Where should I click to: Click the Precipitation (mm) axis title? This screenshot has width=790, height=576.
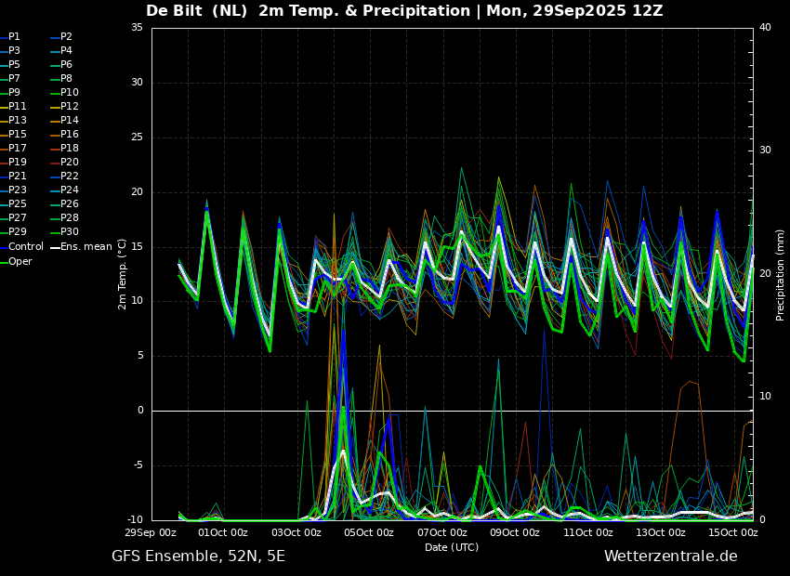[780, 274]
